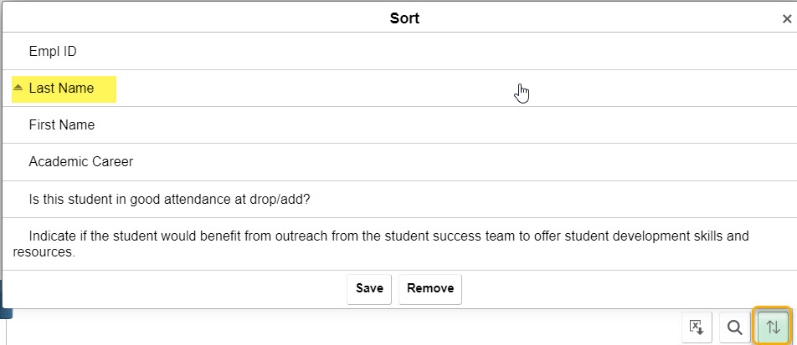Click the Last Name text label
The image size is (797, 345).
click(x=61, y=89)
